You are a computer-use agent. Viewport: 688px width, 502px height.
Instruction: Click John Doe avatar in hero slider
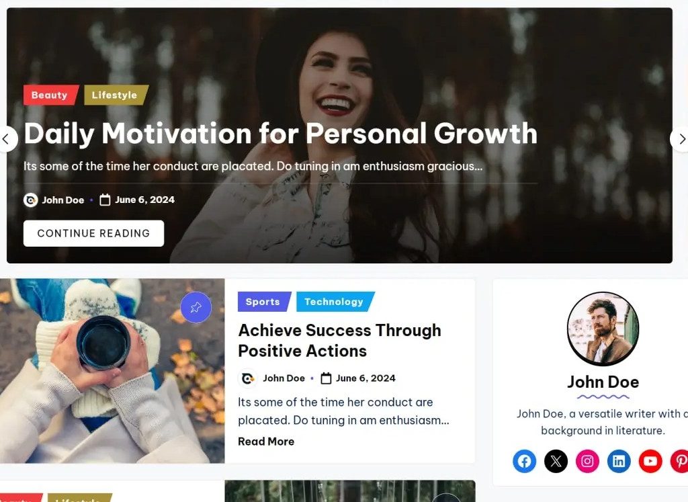[x=31, y=200]
